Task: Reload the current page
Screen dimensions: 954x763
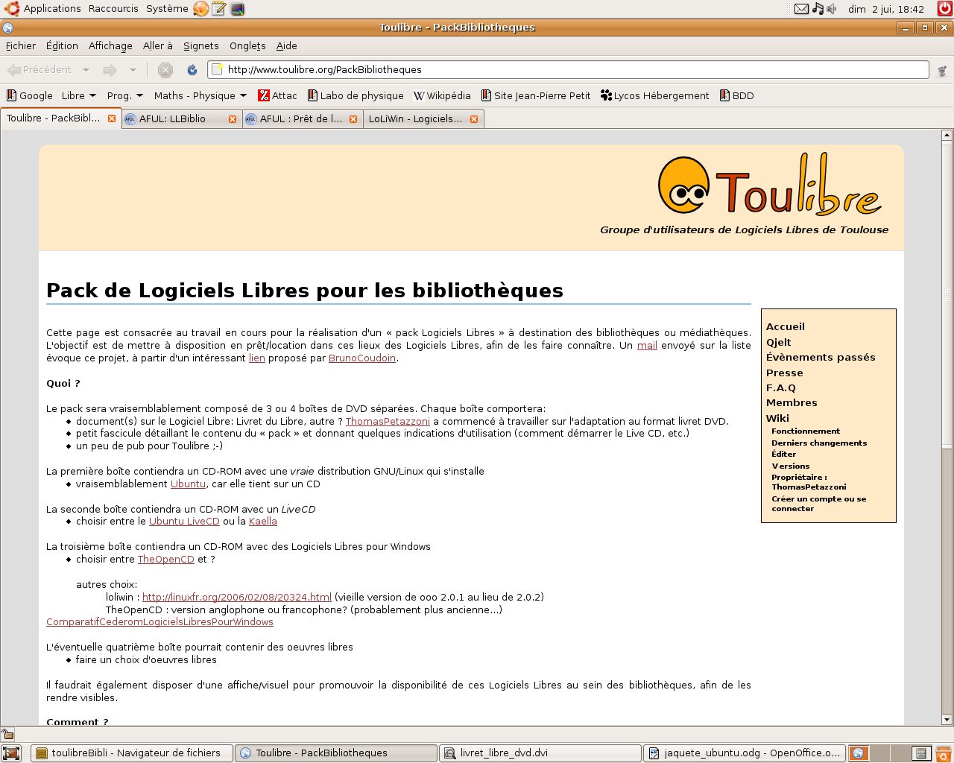Action: (x=192, y=70)
